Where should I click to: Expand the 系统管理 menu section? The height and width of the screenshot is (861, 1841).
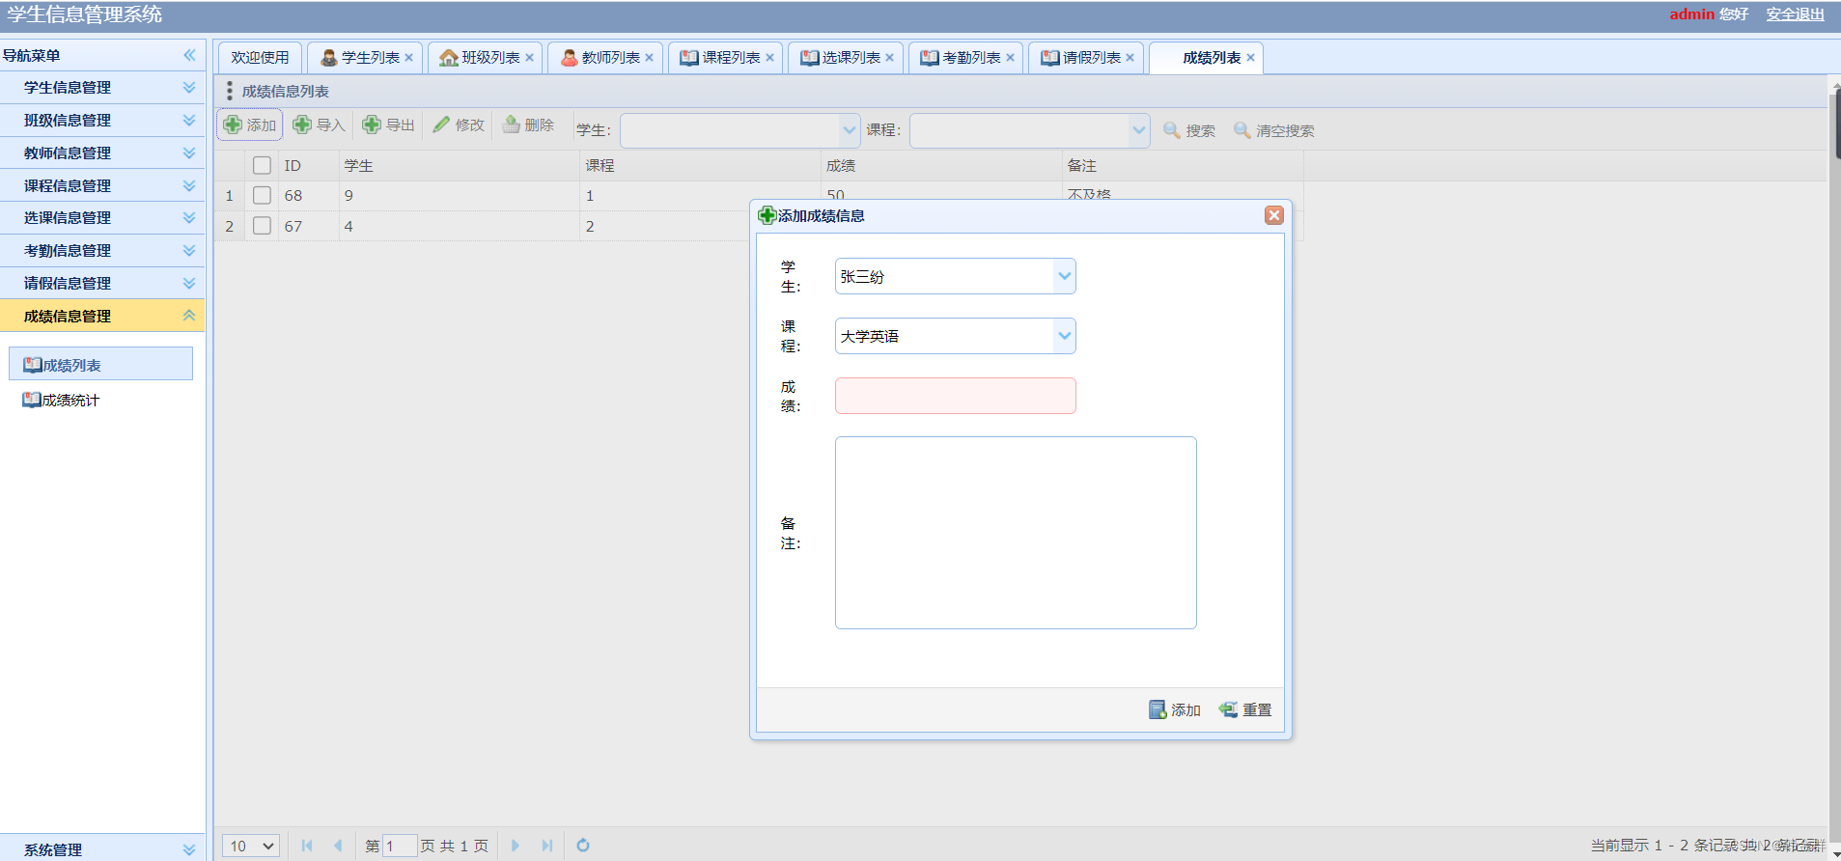point(102,849)
